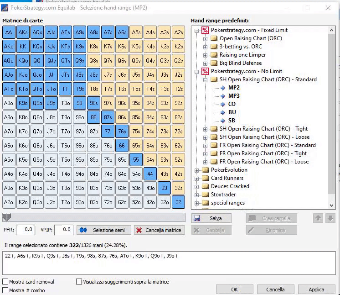Select BU predefined range

click(232, 112)
